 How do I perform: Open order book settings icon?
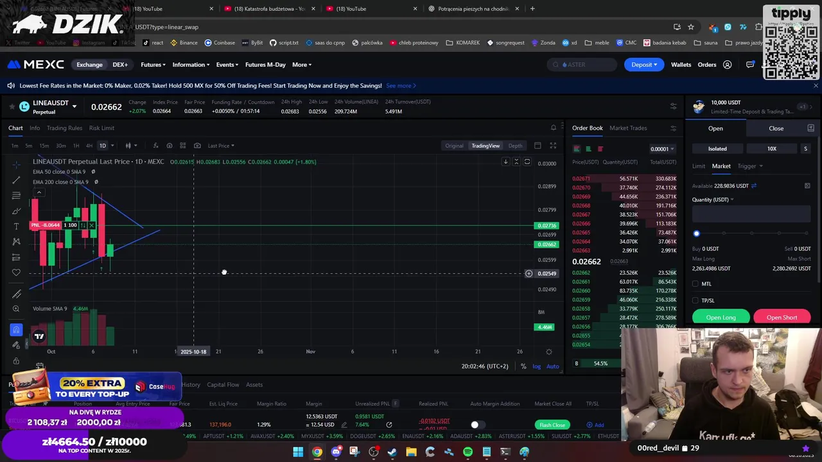point(673,128)
